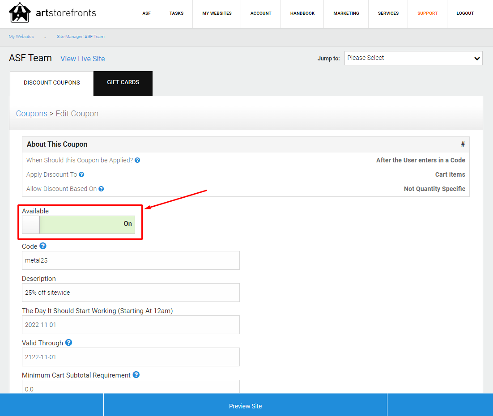Image resolution: width=493 pixels, height=416 pixels.
Task: Click the Valid Through date field
Action: 131,357
